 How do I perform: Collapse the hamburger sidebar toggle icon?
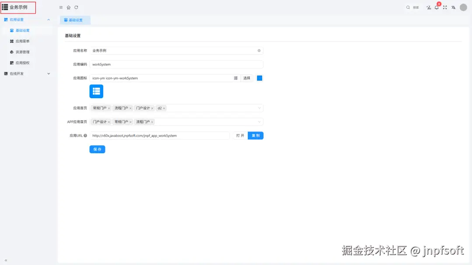[61, 7]
